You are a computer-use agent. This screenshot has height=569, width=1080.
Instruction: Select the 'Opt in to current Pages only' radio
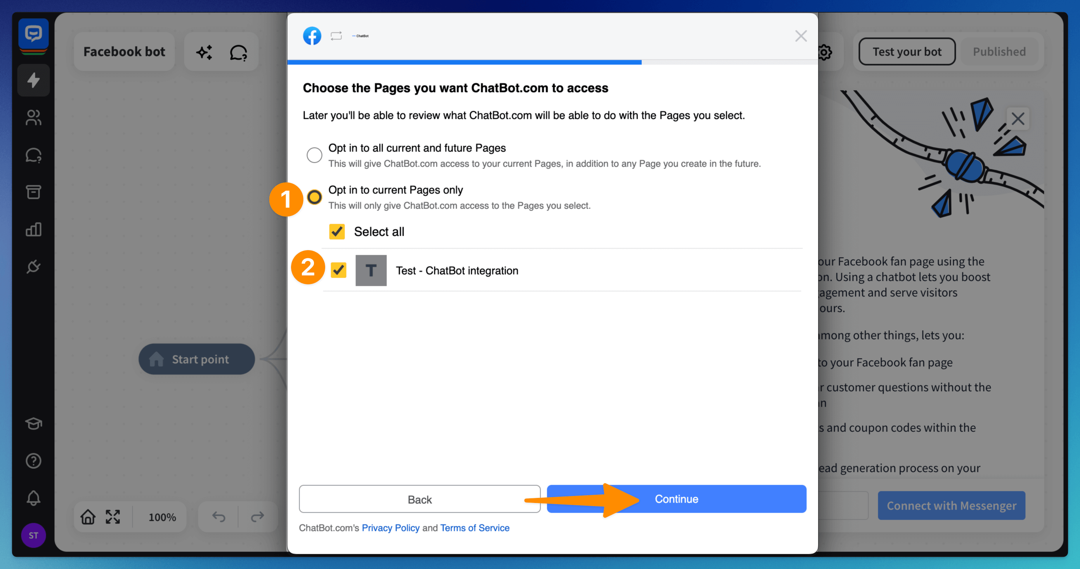point(314,197)
